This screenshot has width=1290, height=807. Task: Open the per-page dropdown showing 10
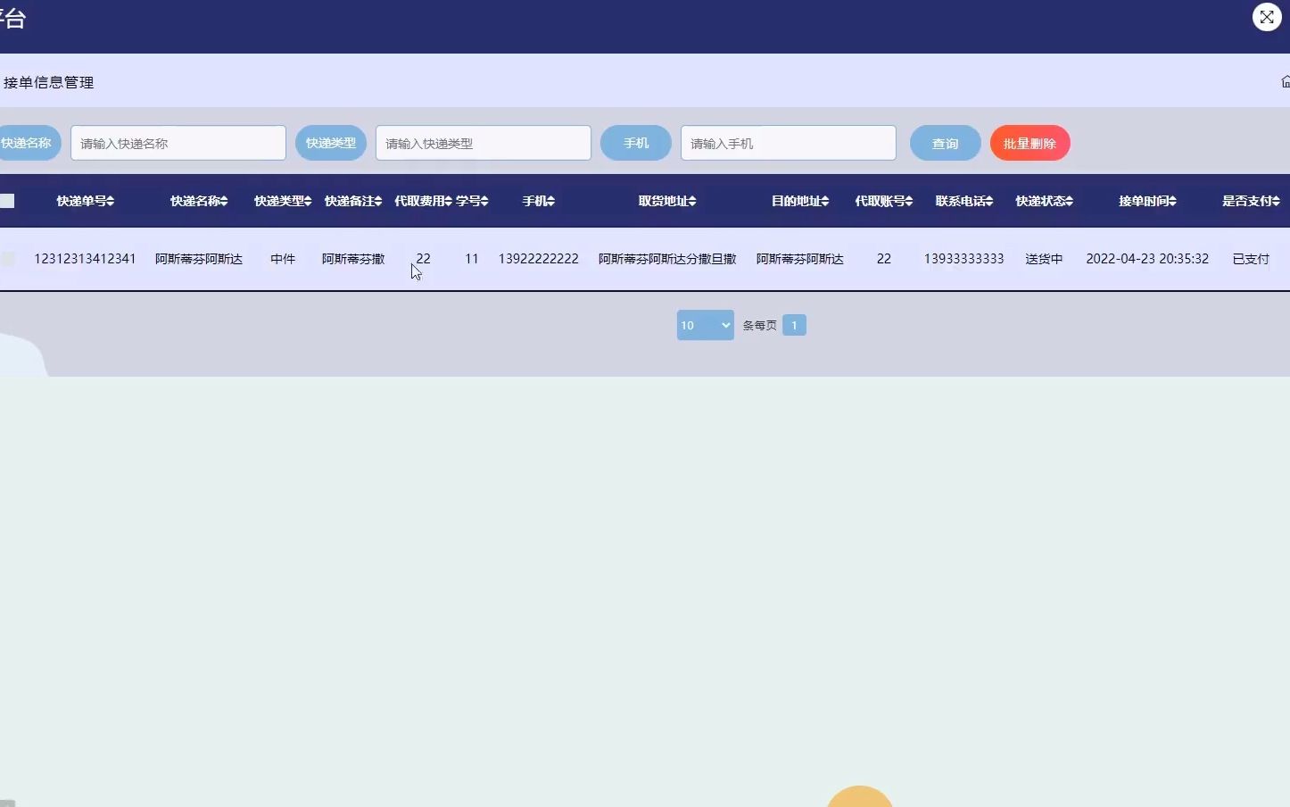click(x=705, y=325)
